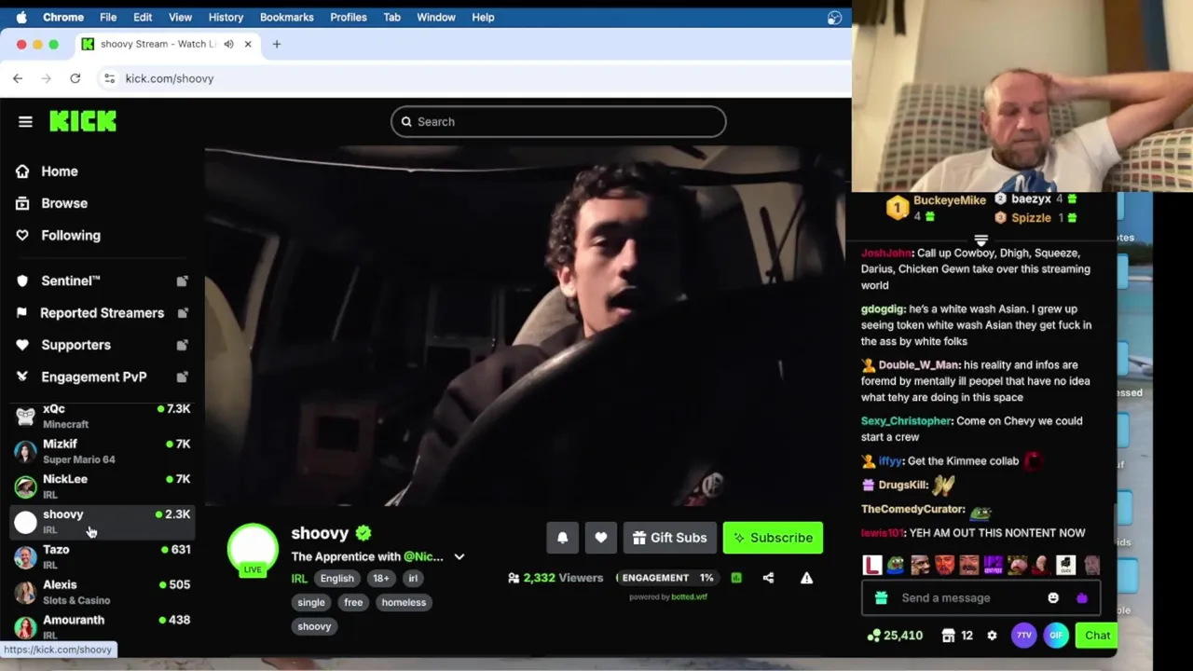Image resolution: width=1193 pixels, height=671 pixels.
Task: Click the address bar URL
Action: point(170,78)
